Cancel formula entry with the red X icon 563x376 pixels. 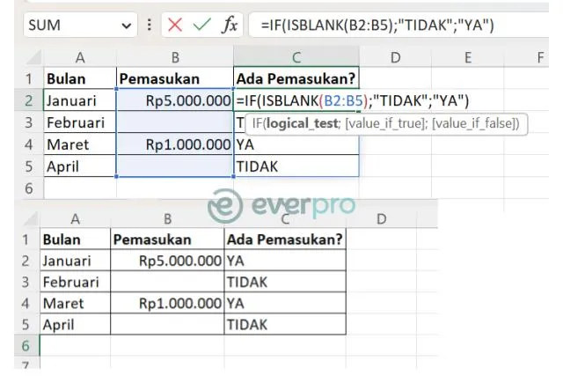[x=175, y=26]
